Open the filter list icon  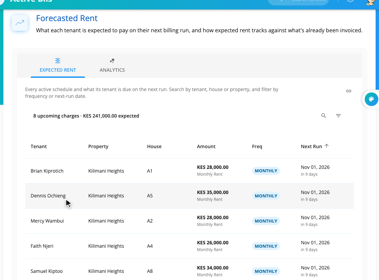338,116
